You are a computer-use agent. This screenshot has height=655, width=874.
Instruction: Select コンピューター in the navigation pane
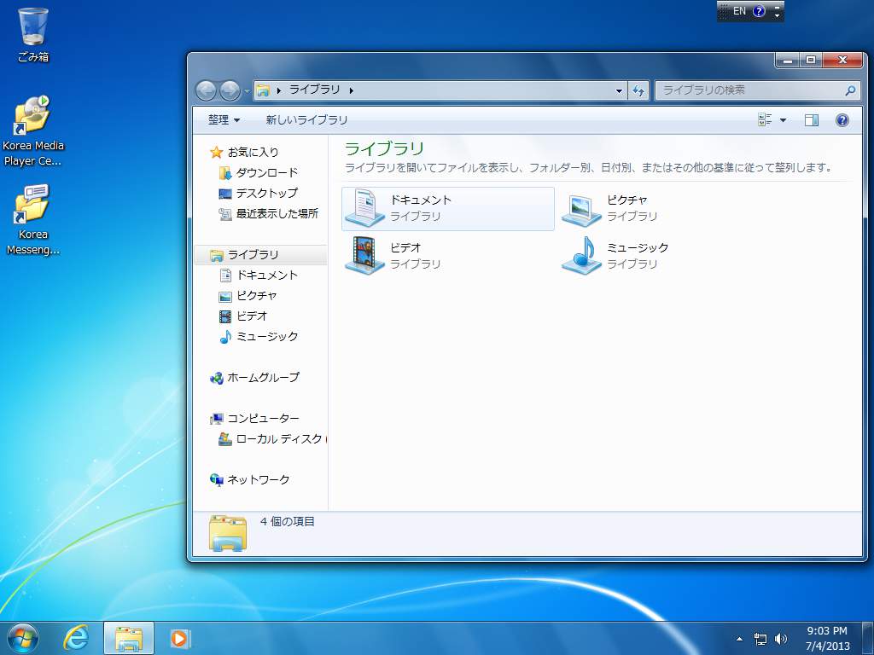pos(263,418)
